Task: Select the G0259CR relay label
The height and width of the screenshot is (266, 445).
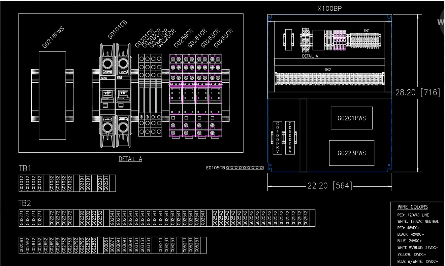Action: [x=184, y=38]
